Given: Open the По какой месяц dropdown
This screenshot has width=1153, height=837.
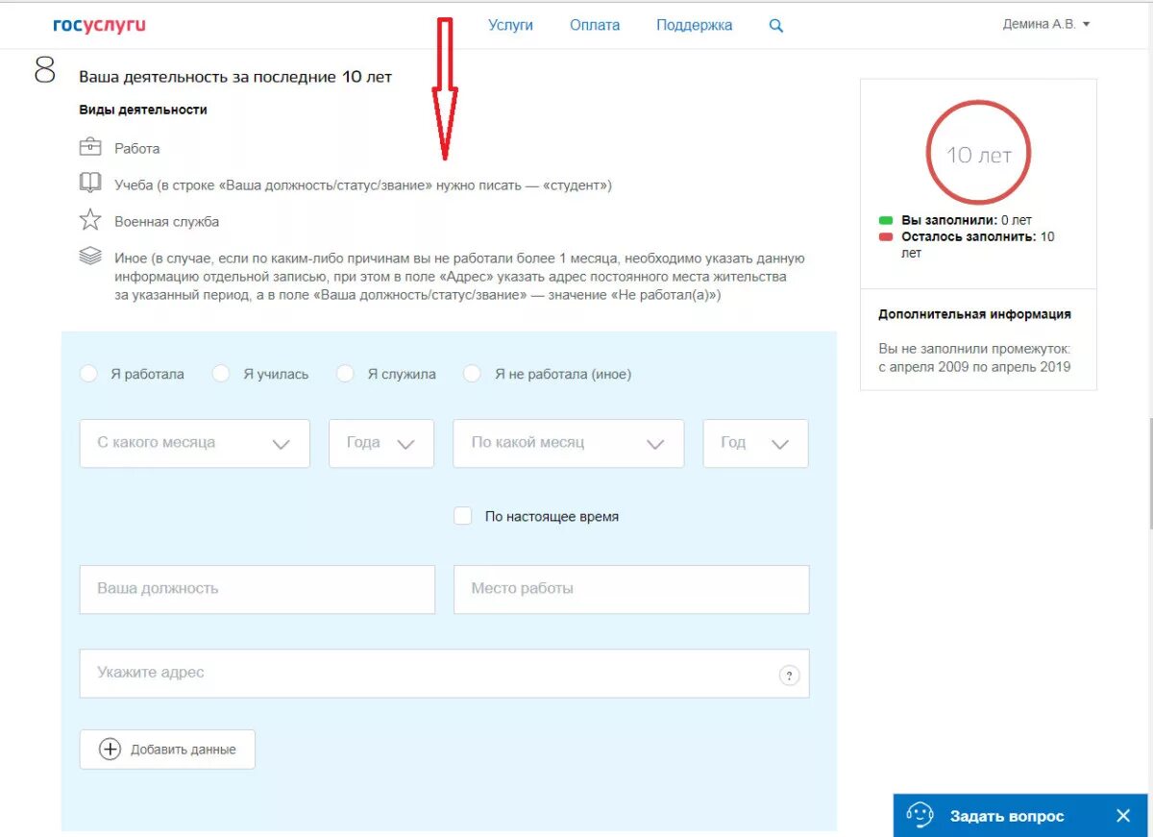Looking at the screenshot, I should coord(569,443).
